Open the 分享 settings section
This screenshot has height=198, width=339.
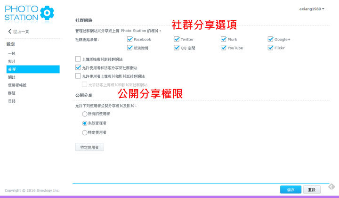coord(33,69)
